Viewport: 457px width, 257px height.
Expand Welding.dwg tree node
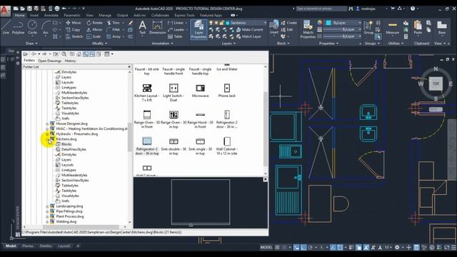point(47,222)
